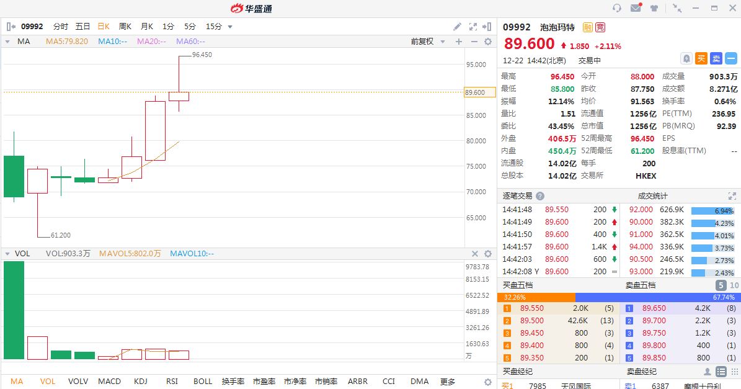Click the drawing pencil tool
This screenshot has height=389, width=741.
tap(457, 27)
